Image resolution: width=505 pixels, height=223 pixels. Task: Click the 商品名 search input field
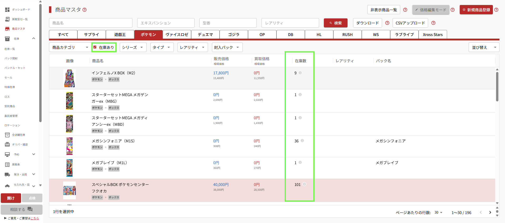[x=91, y=23]
